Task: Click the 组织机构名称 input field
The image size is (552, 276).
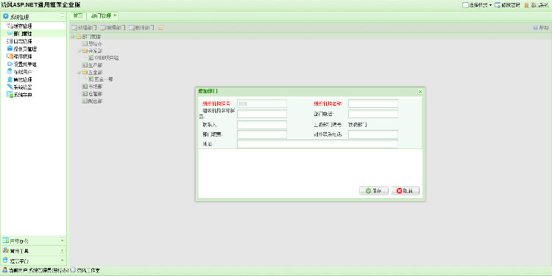Action: tap(373, 103)
